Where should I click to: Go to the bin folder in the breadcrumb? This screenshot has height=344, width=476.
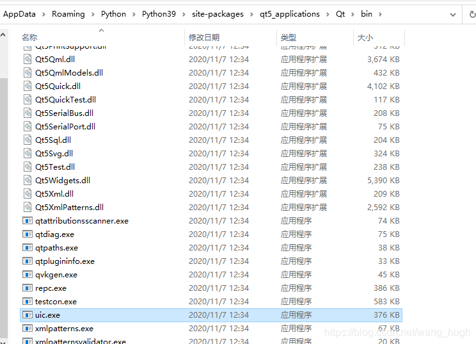coord(367,14)
